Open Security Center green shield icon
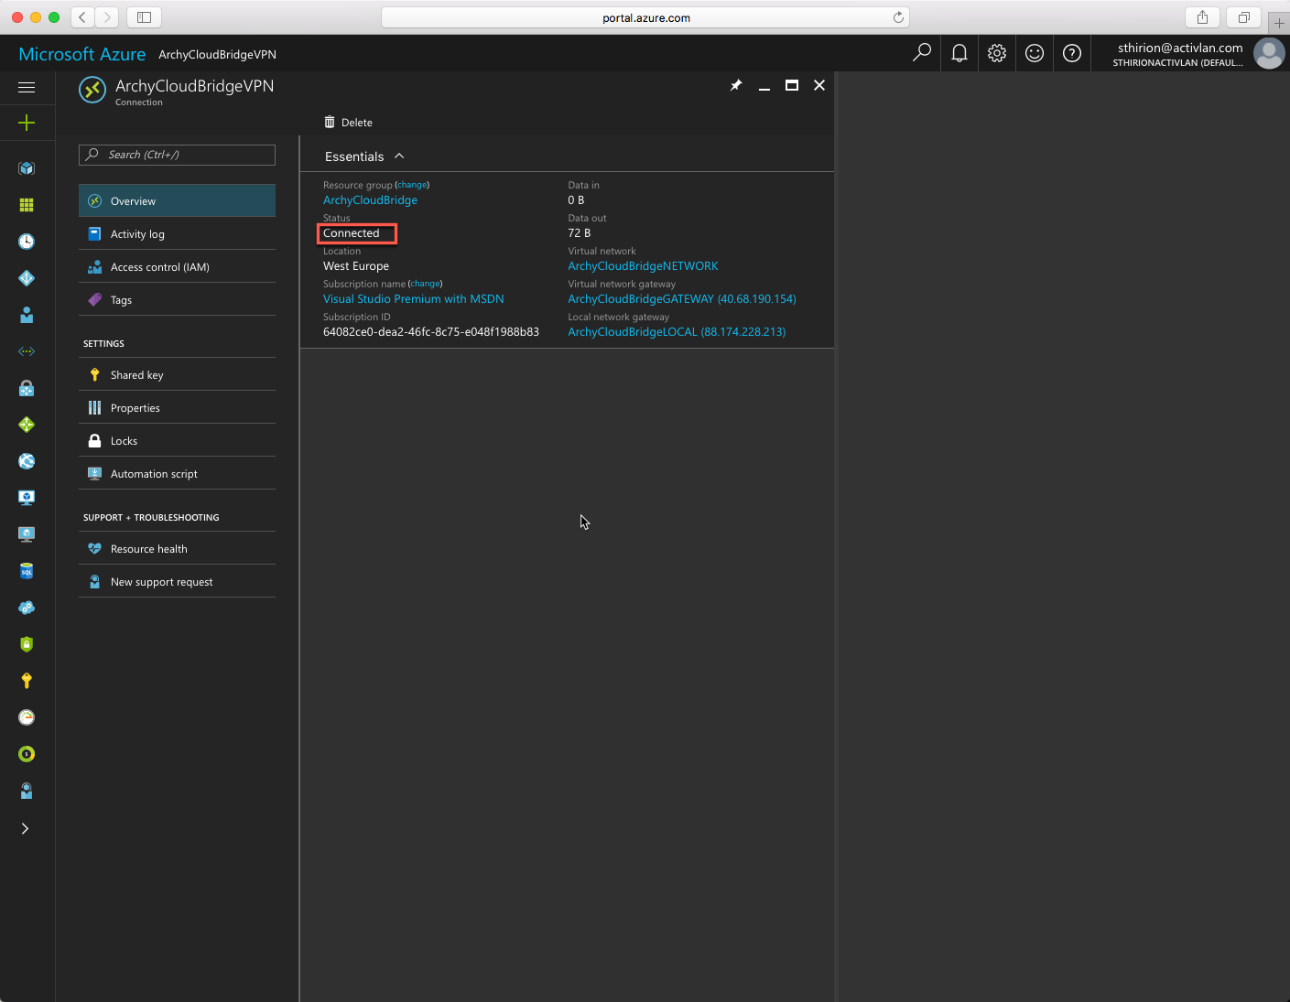The image size is (1290, 1002). 27,644
